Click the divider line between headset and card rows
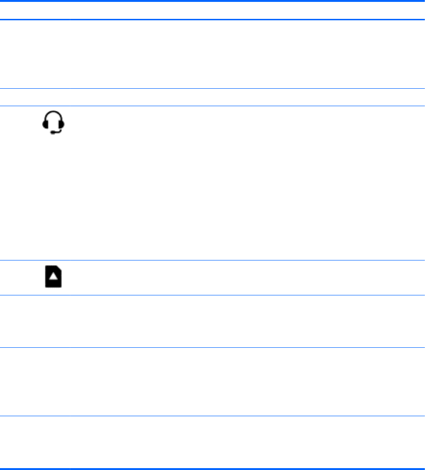 pyautogui.click(x=212, y=260)
